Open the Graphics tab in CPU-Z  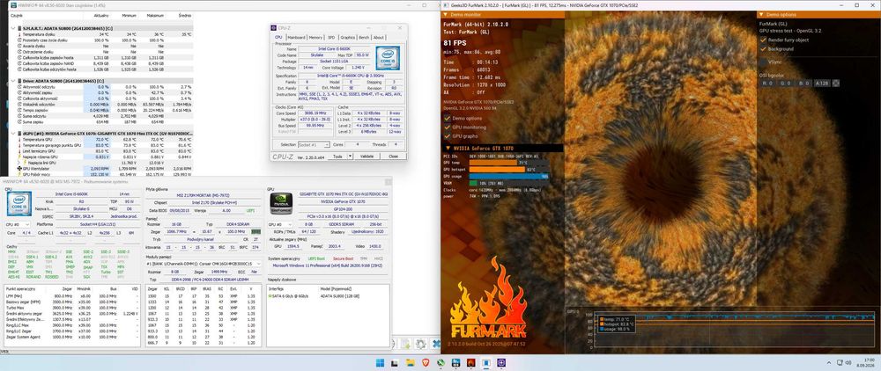(348, 38)
